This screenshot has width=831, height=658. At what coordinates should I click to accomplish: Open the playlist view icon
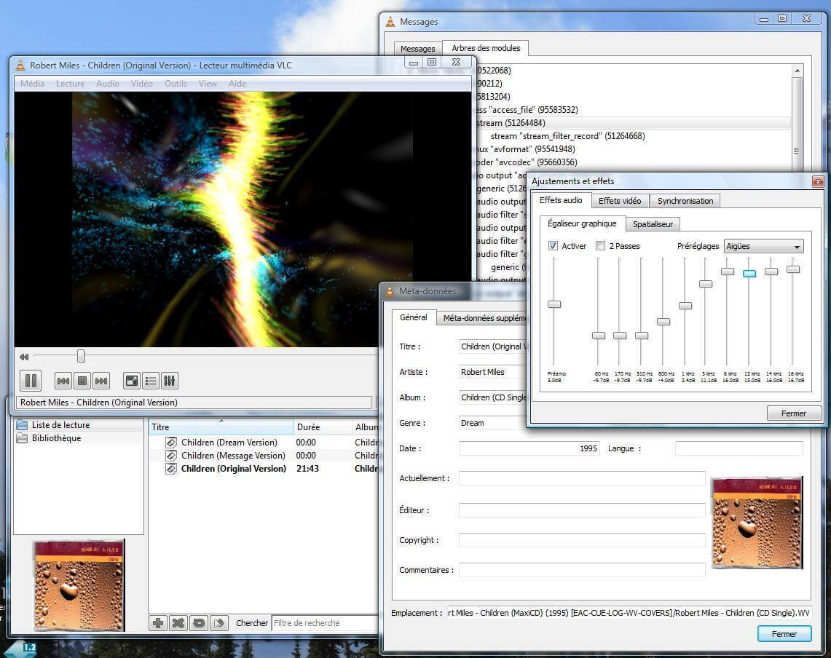[151, 380]
